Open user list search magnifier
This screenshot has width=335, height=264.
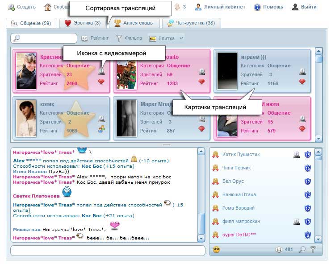[302, 249]
